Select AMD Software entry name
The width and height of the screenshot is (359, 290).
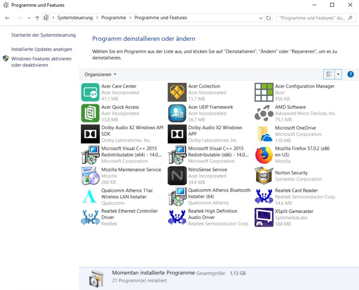click(x=290, y=107)
